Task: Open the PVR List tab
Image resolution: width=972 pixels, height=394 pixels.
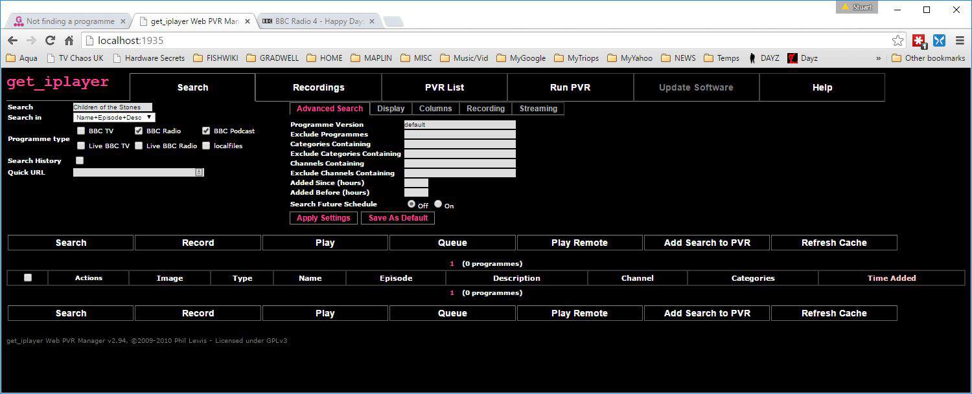Action: pyautogui.click(x=444, y=87)
